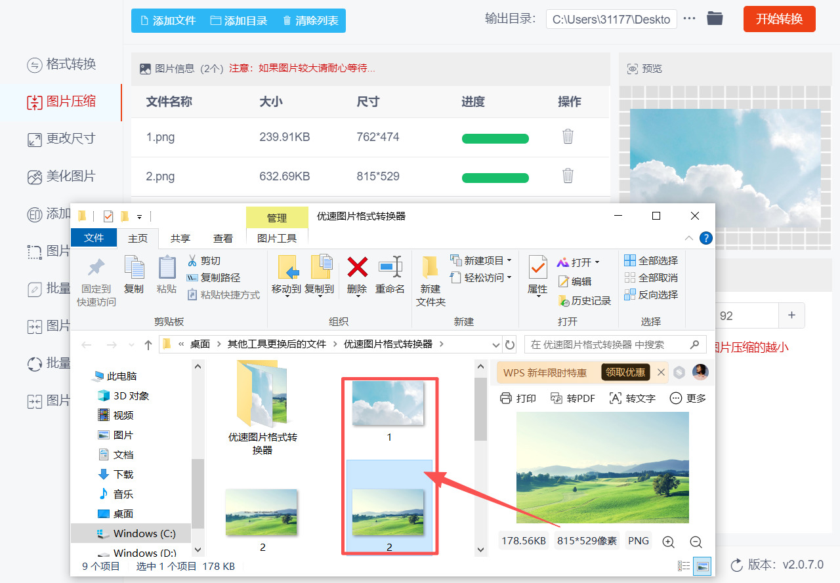Viewport: 840px width, 583px height.
Task: Click 领取优惠 in WPS banner
Action: (x=625, y=372)
